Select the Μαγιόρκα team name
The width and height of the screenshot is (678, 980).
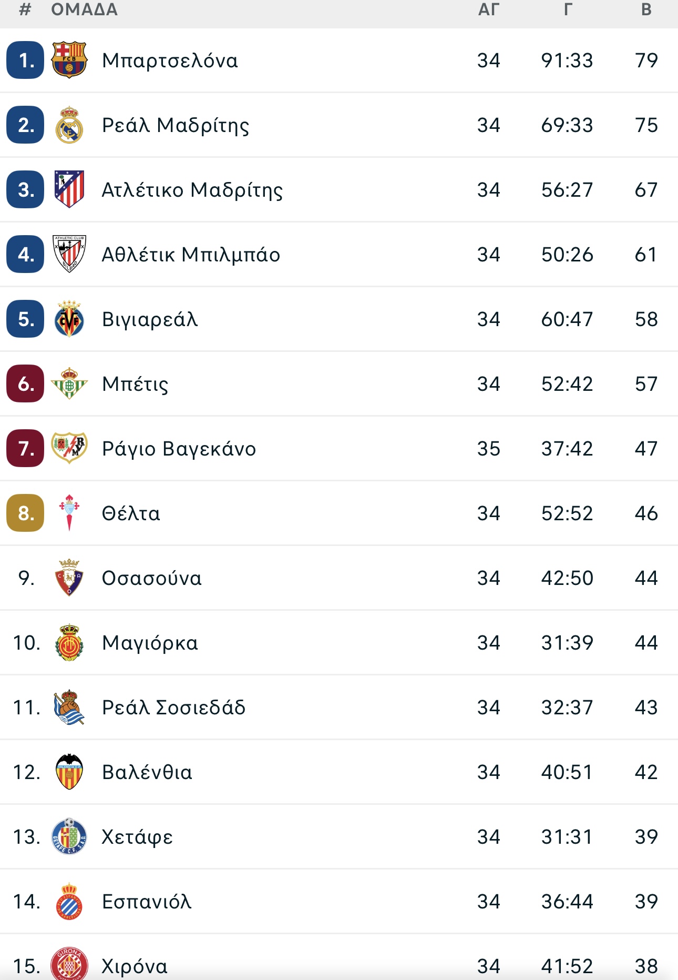tap(150, 643)
